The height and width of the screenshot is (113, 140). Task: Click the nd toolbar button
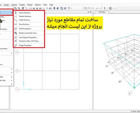pyautogui.click(x=97, y=8)
